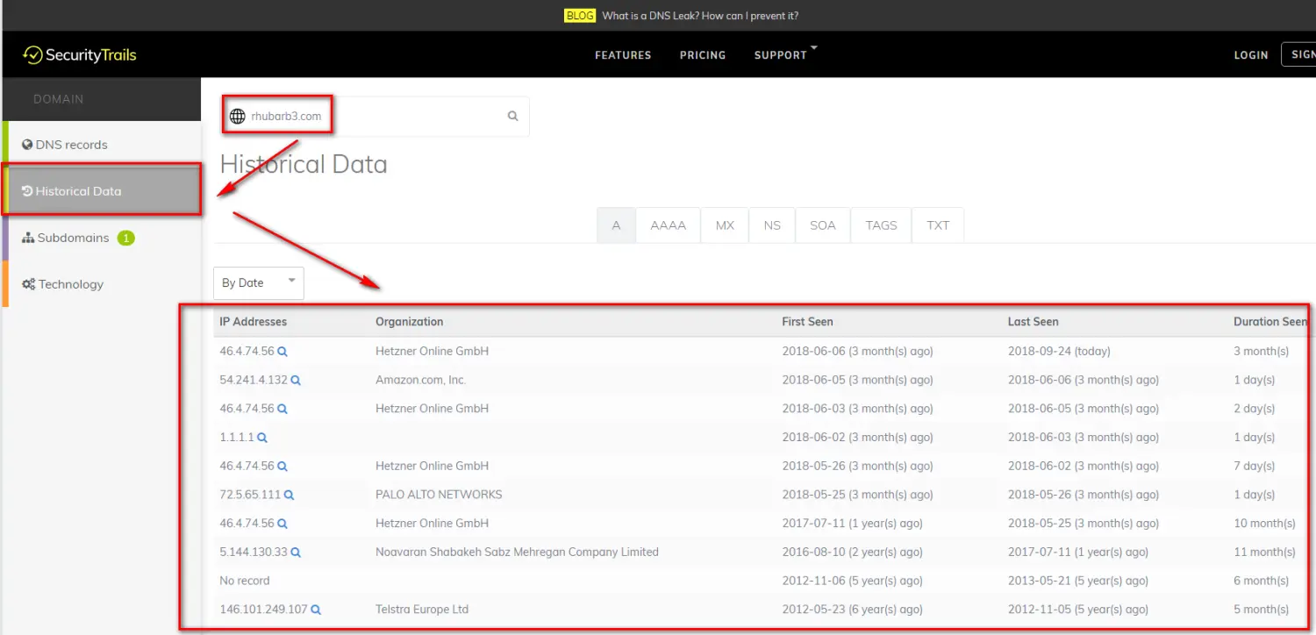
Task: Click the IP Addresses column header
Action: [x=254, y=322]
